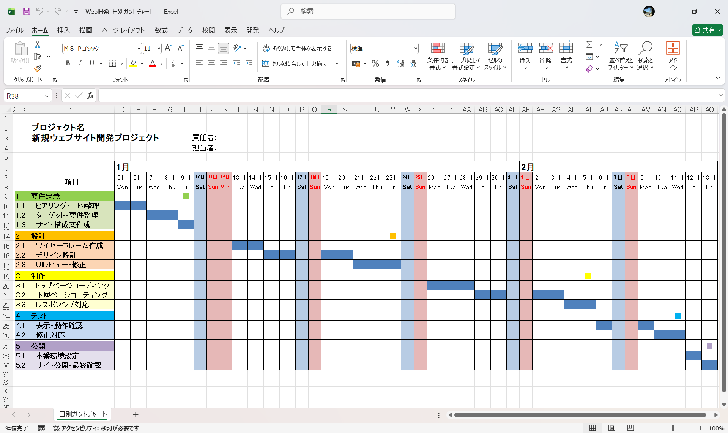Click the 検索 search box

[x=368, y=11]
